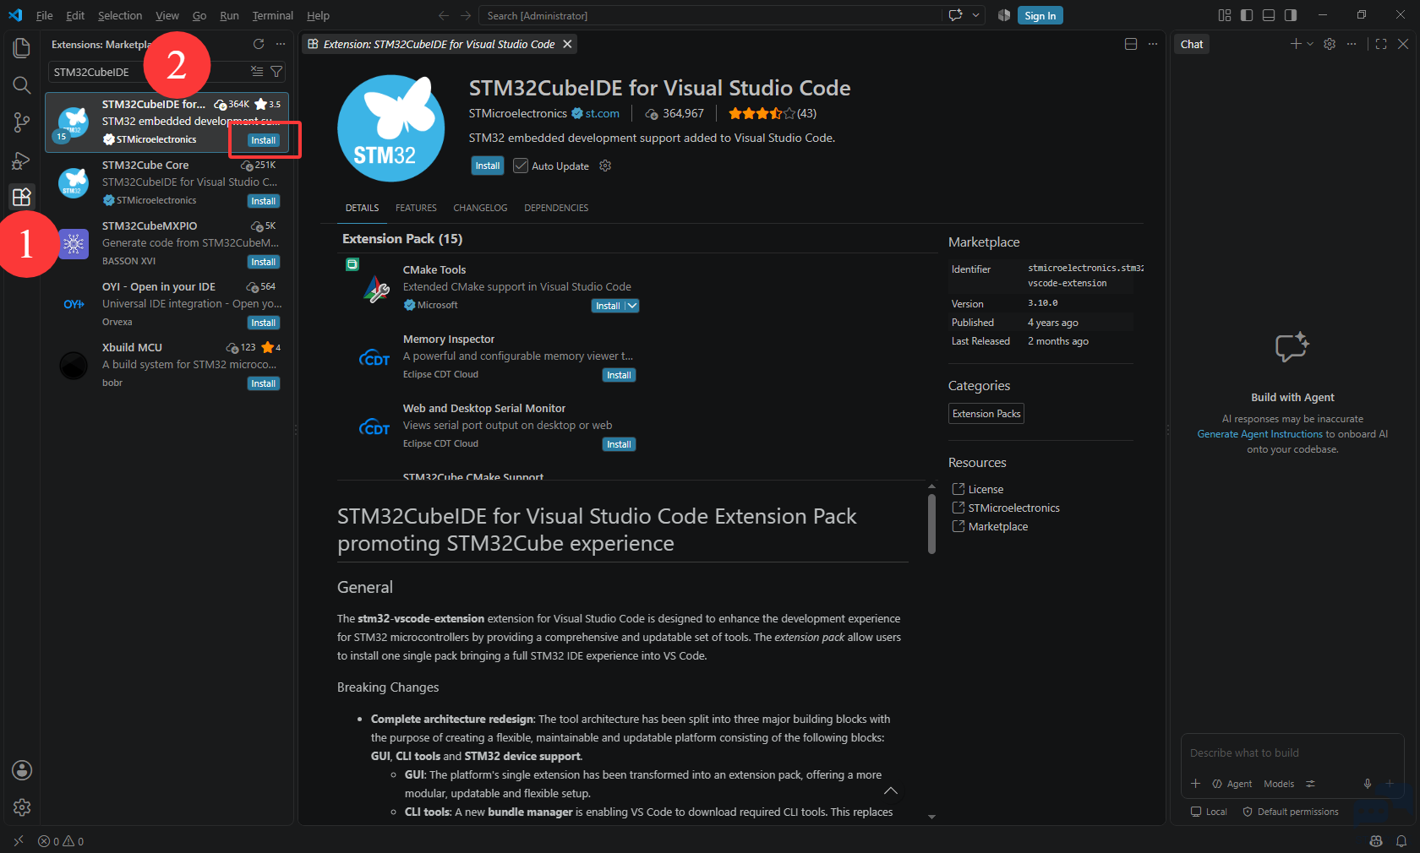Add context with the chat input plus icon
The image size is (1420, 853).
coord(1195,784)
